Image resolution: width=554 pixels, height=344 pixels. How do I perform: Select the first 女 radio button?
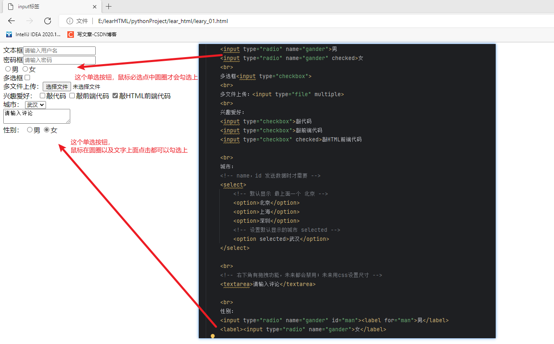(25, 69)
